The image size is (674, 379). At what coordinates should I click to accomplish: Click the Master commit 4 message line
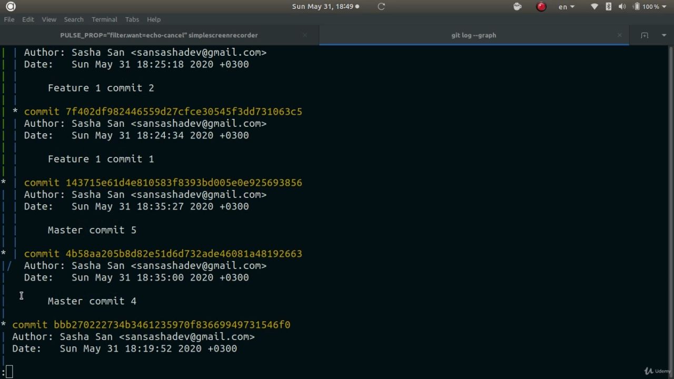(x=92, y=301)
